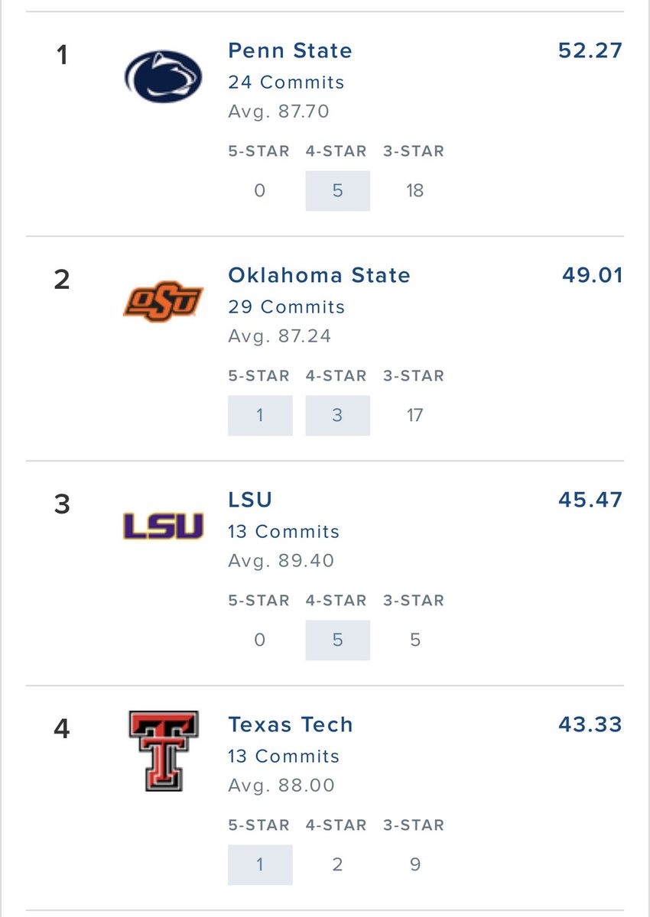Select Oklahoma State's 5-star count box

pyautogui.click(x=260, y=415)
